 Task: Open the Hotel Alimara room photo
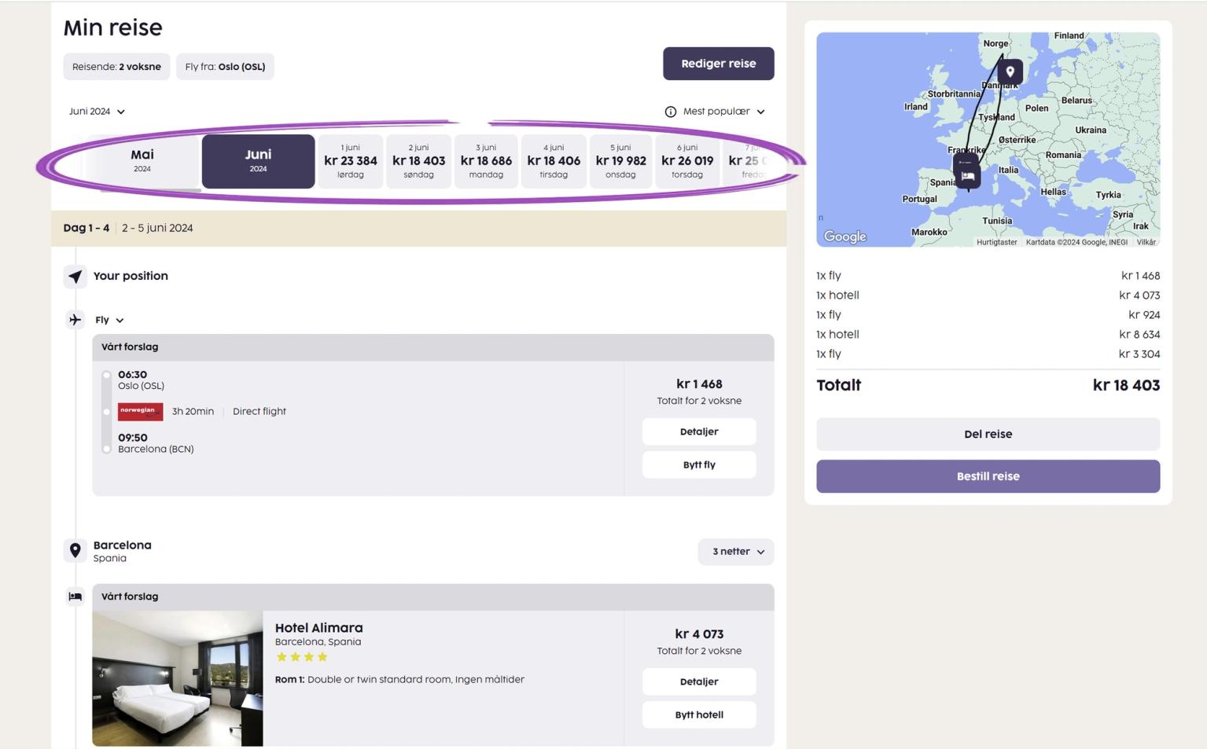[178, 678]
